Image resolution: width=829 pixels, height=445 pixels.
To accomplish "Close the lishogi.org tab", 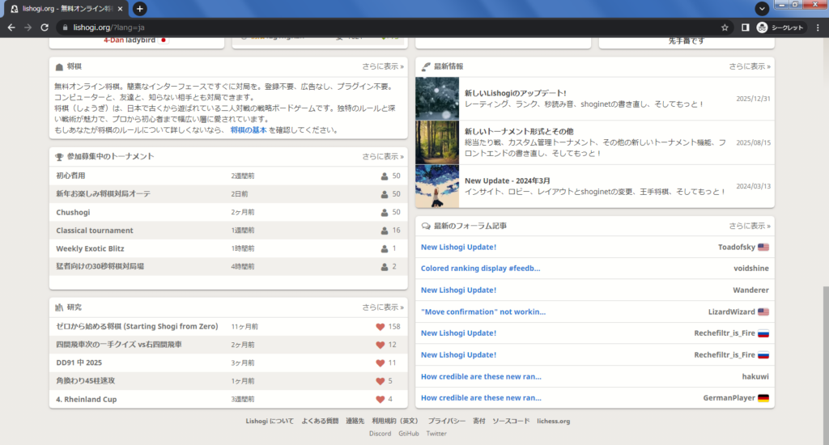I will point(120,8).
